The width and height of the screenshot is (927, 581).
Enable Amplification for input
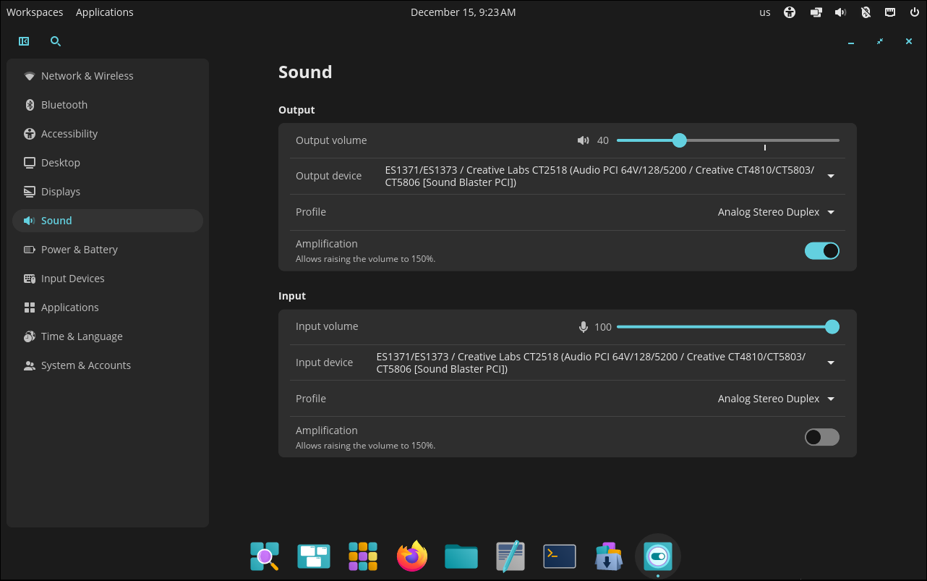click(x=822, y=437)
